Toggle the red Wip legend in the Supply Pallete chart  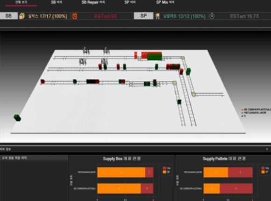point(265,168)
